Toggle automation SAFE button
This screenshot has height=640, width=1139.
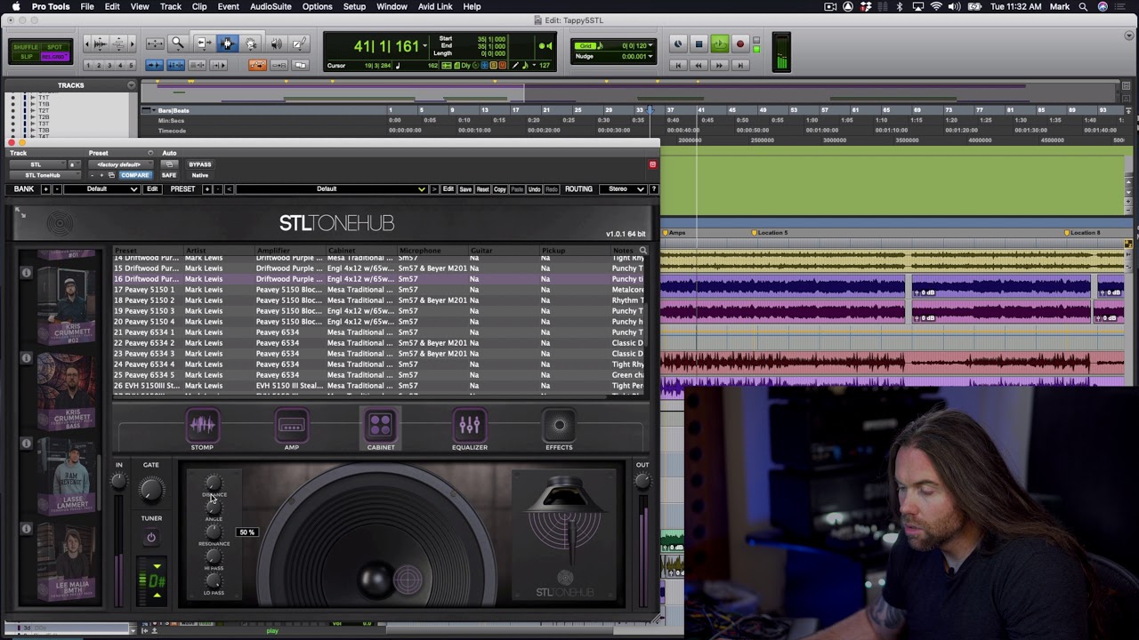click(x=169, y=175)
